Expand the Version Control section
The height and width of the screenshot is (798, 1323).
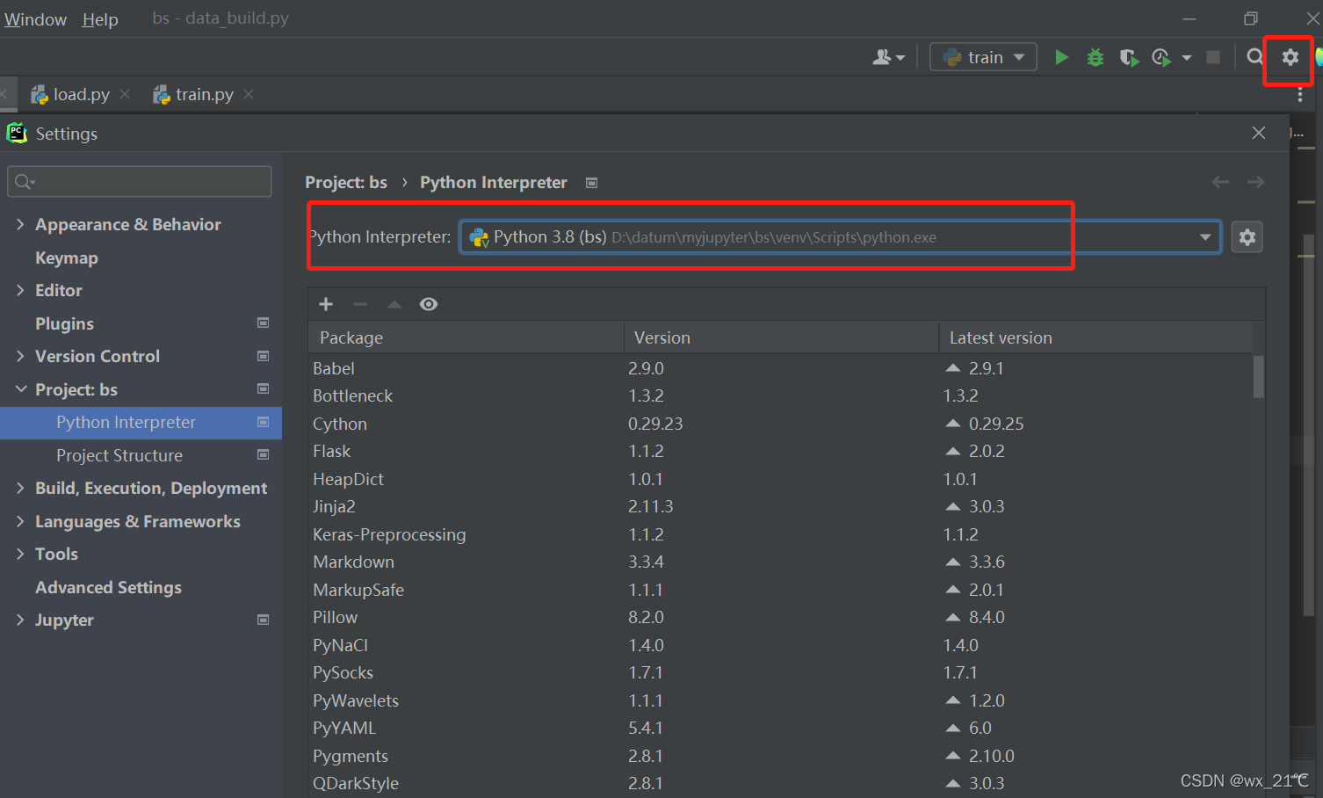(20, 356)
